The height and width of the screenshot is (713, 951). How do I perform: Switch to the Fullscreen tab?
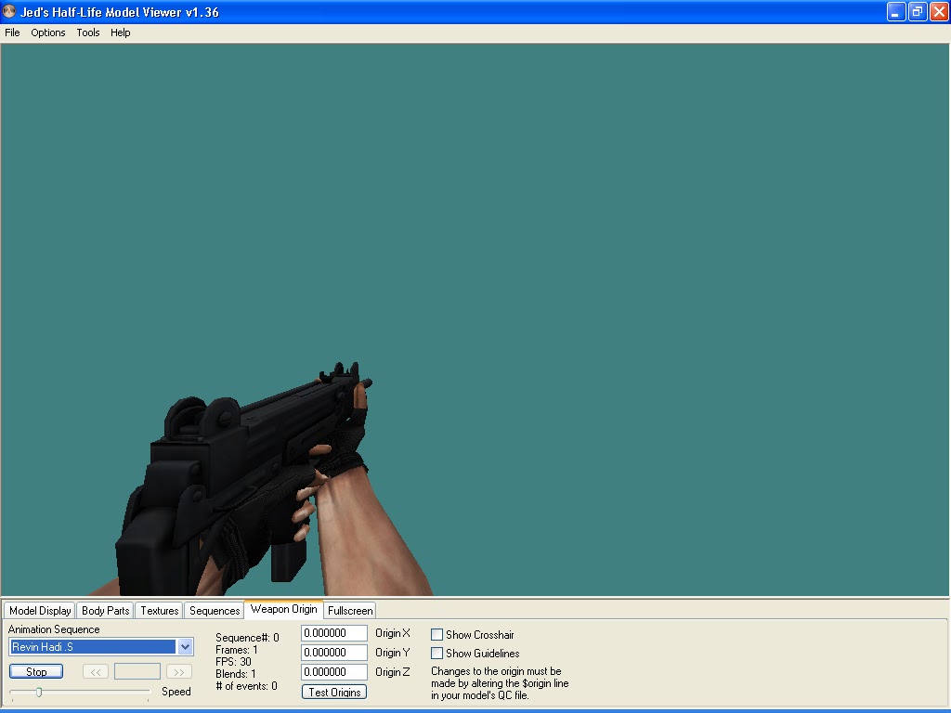coord(350,611)
